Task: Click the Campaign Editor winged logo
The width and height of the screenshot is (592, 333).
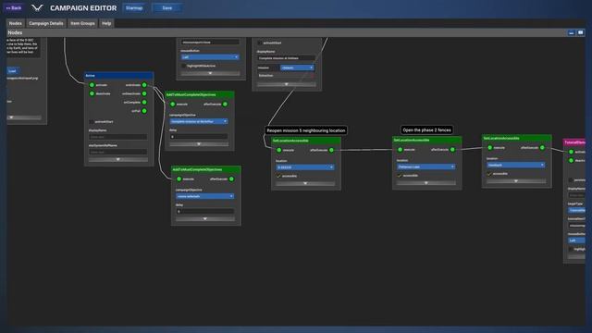Action: point(37,7)
